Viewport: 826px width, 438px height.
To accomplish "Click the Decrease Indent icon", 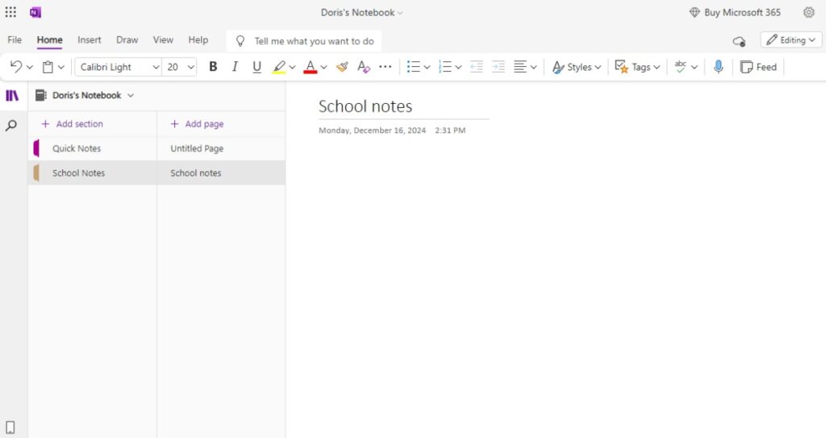I will pyautogui.click(x=476, y=67).
